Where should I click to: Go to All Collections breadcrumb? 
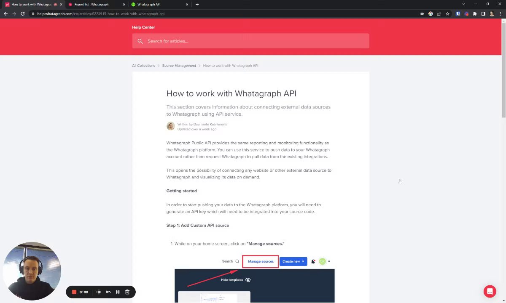point(143,66)
